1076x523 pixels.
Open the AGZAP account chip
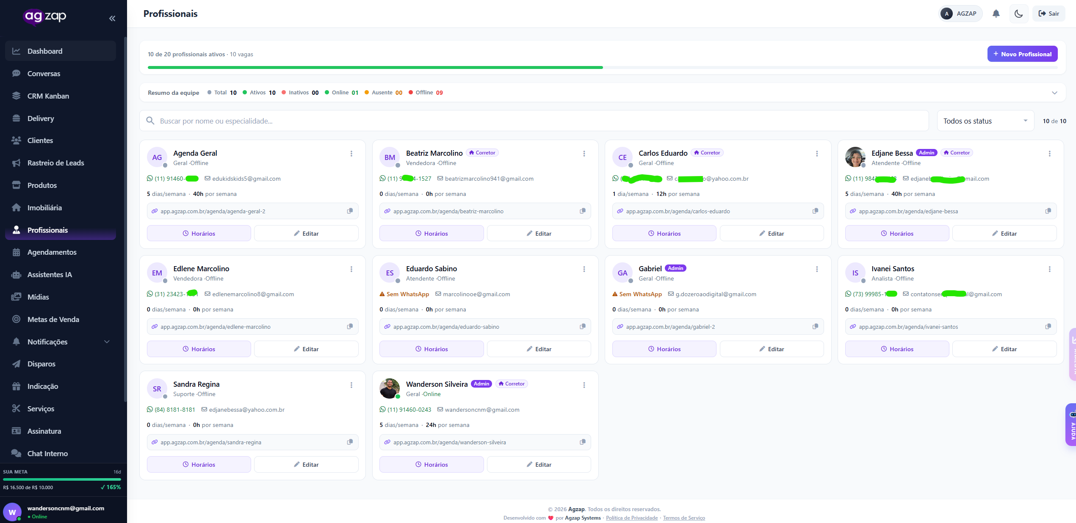pos(960,14)
